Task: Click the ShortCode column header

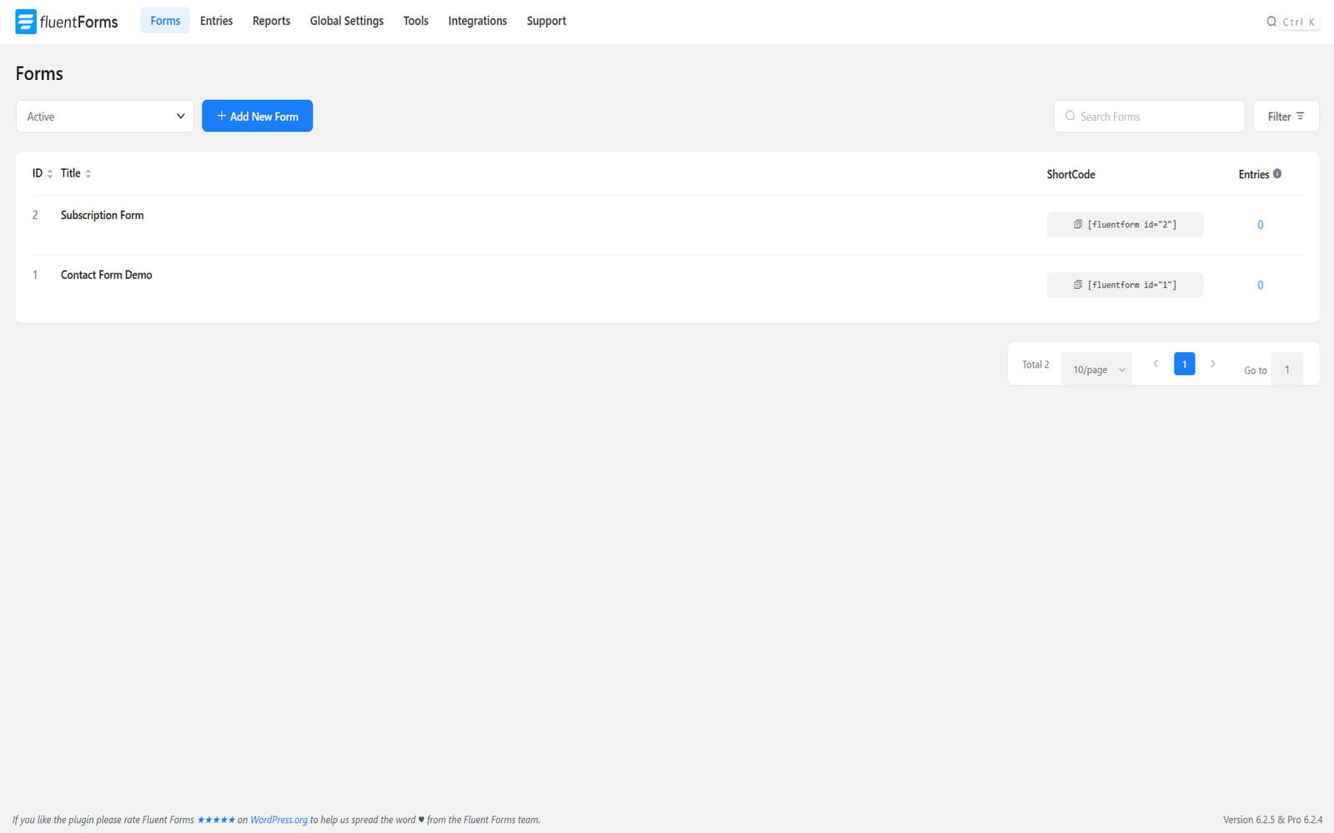Action: 1071,174
